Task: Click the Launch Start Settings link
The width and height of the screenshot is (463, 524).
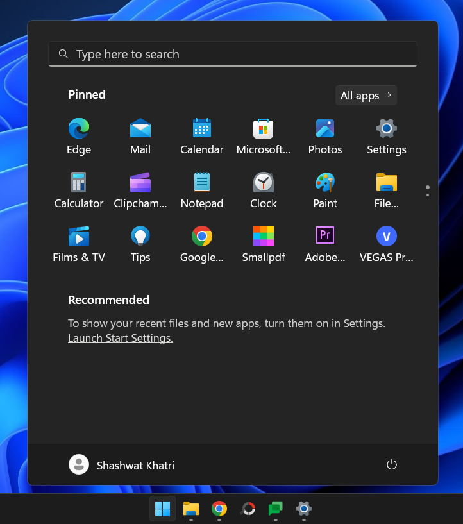Action: [x=121, y=338]
